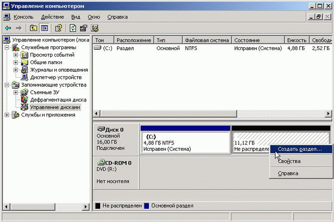
Task: Click the blue Основной раздел legend swatch
Action: point(147,206)
